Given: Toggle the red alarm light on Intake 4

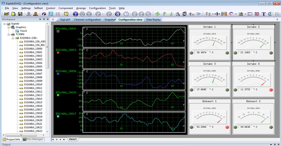Looking at the screenshot, I should tap(271, 90).
